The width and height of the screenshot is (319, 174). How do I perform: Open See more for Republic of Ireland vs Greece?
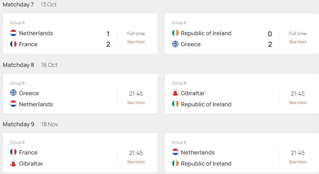coord(298,42)
